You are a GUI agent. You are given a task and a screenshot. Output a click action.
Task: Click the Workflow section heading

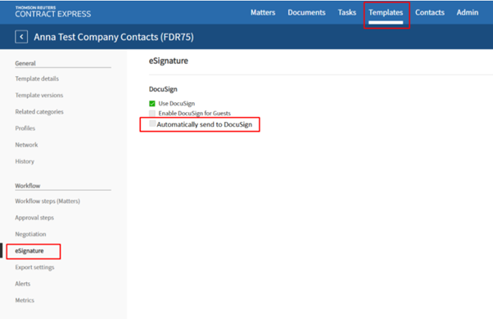[x=28, y=186]
